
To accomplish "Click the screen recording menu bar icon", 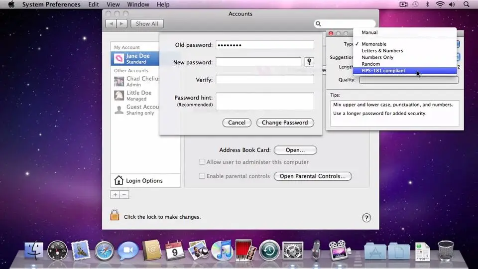I will click(403, 4).
